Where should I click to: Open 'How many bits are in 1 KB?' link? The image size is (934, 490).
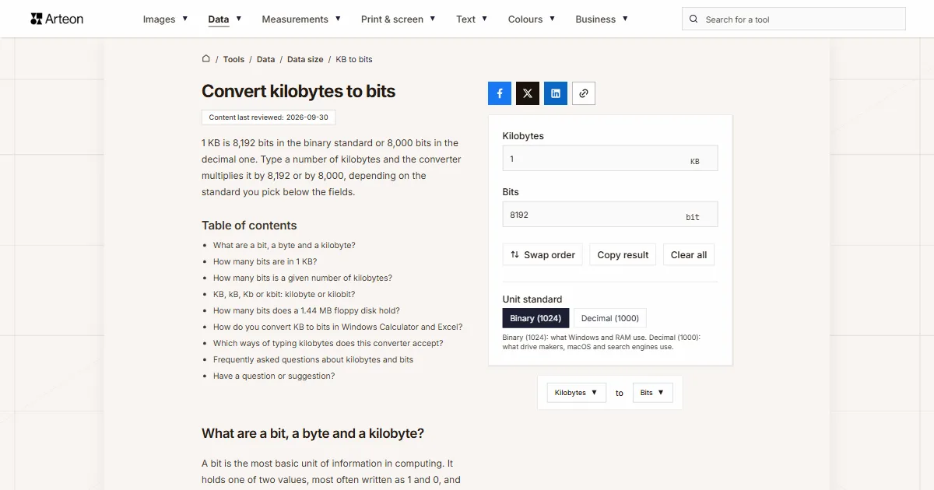(x=265, y=261)
